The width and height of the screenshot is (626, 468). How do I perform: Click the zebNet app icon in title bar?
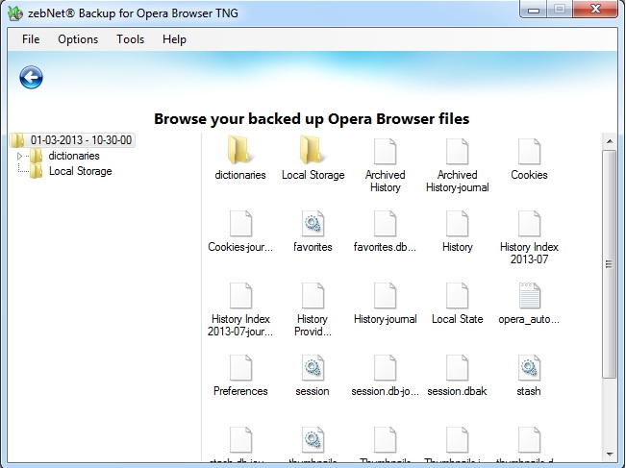(15, 12)
